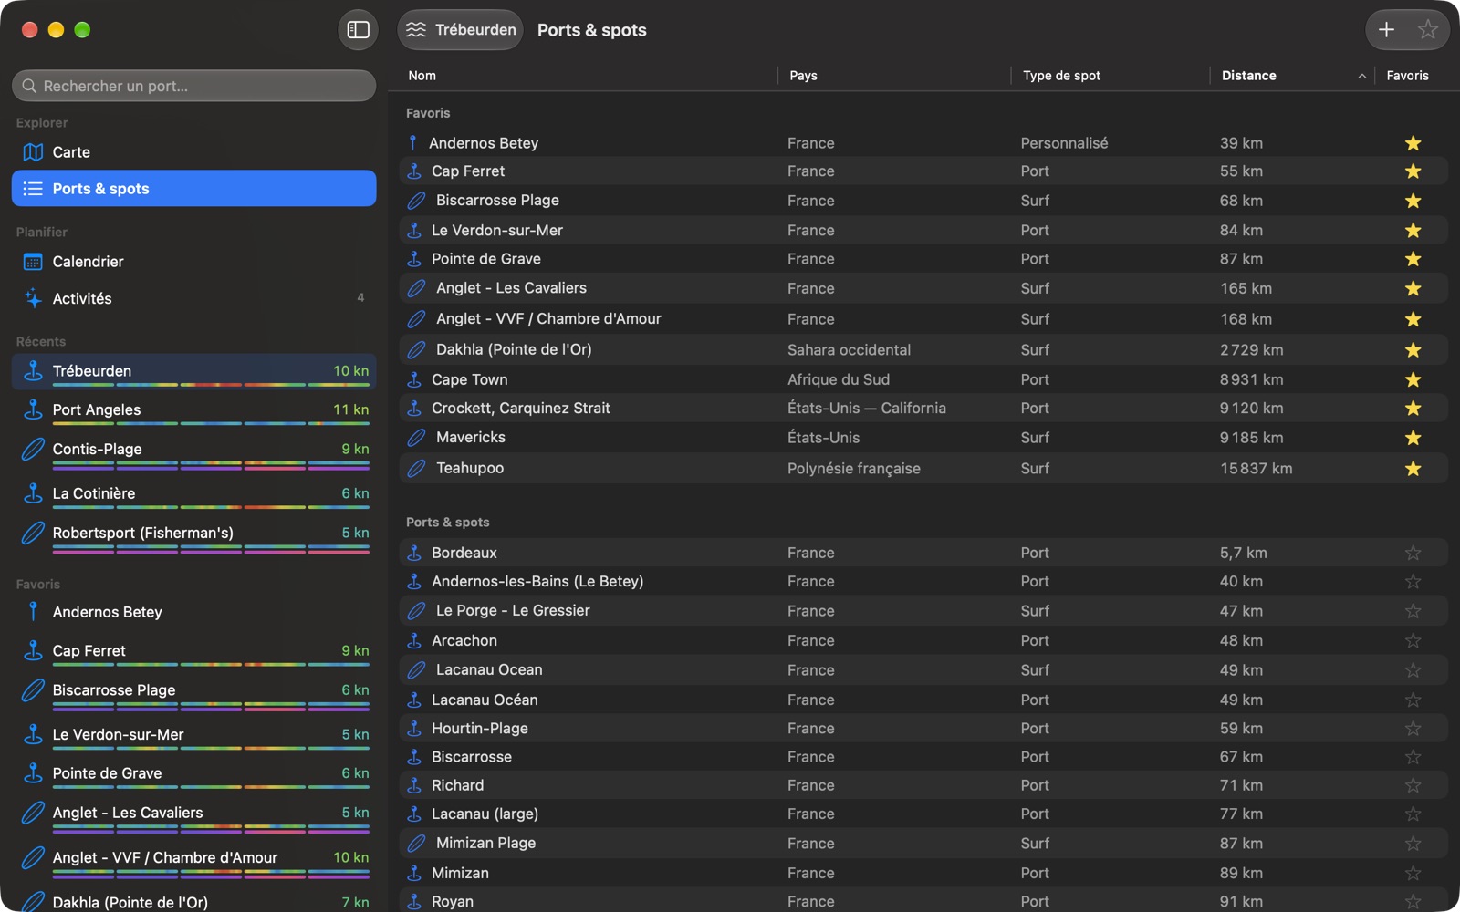
Task: Click the pin icon beside Andernos Betey row
Action: 412,143
